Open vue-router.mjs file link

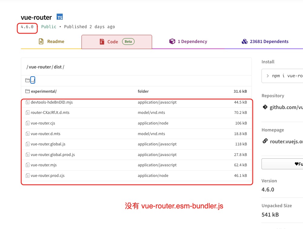[44, 165]
